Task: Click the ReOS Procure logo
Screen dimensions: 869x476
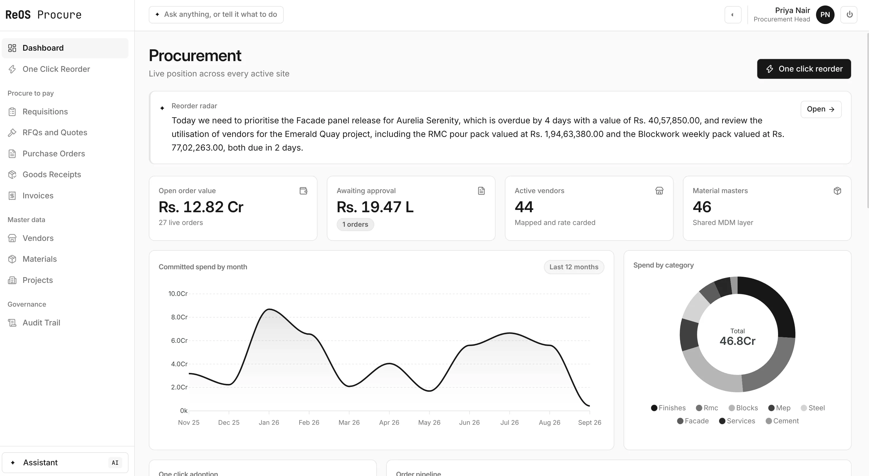Action: pyautogui.click(x=43, y=15)
